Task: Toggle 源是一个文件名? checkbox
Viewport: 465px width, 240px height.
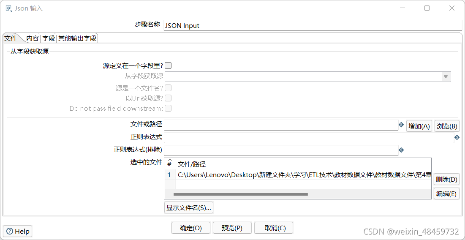Action: [x=168, y=88]
